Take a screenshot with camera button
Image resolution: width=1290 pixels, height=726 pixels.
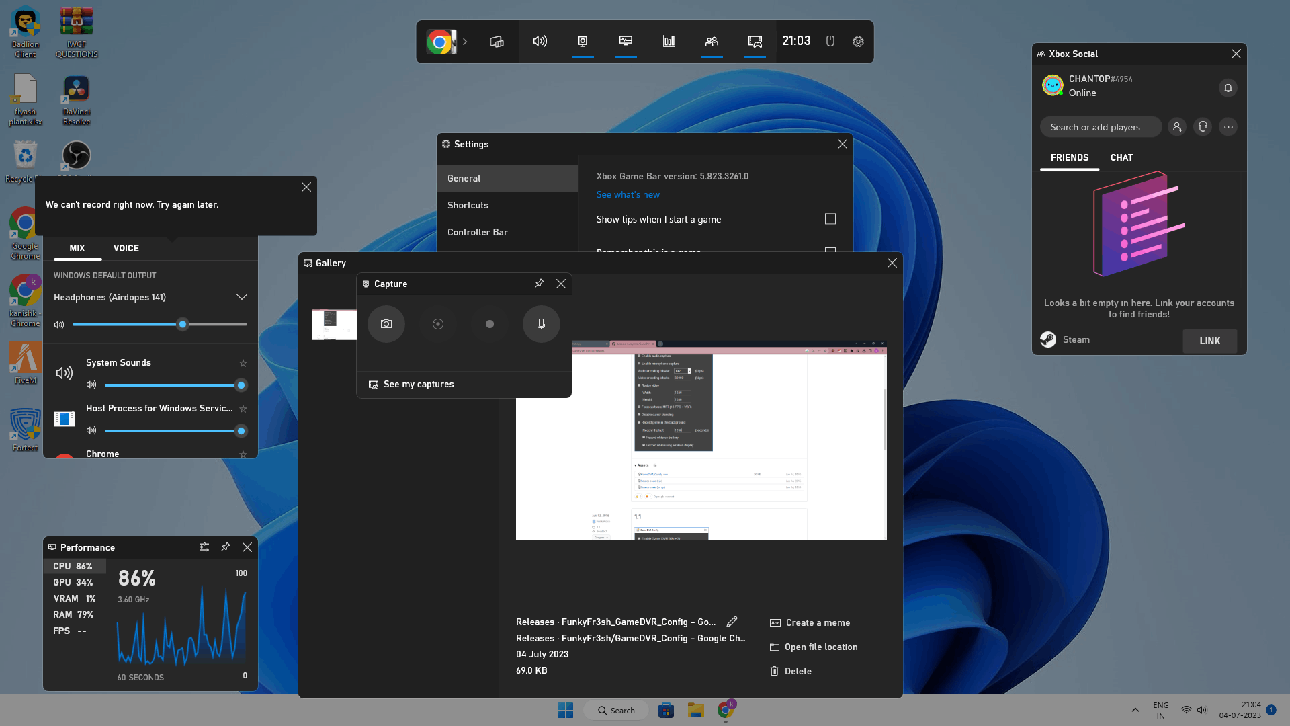pyautogui.click(x=386, y=324)
